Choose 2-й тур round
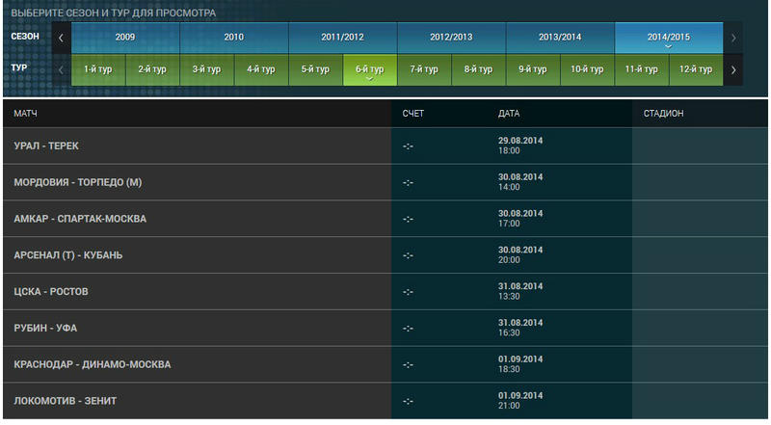 [152, 69]
